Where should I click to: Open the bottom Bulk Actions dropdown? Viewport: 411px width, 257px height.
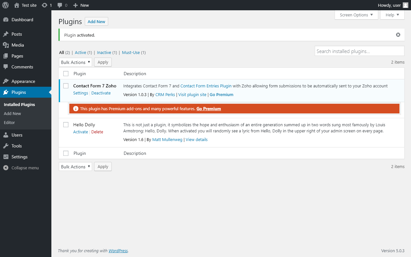pos(75,167)
